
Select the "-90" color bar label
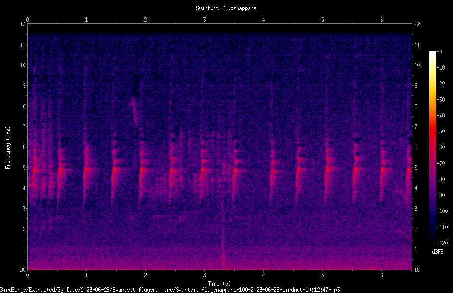pyautogui.click(x=441, y=195)
